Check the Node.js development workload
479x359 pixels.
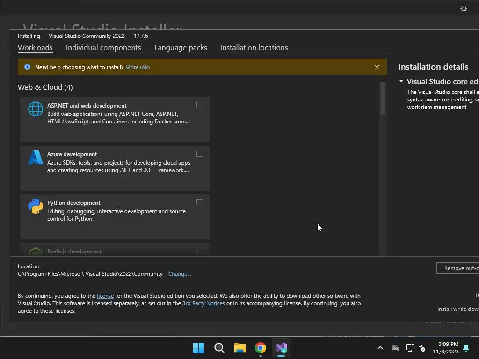pyautogui.click(x=199, y=251)
